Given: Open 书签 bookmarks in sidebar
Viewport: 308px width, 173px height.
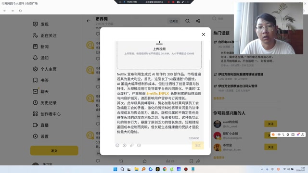Looking at the screenshot, I should pyautogui.click(x=40, y=80).
